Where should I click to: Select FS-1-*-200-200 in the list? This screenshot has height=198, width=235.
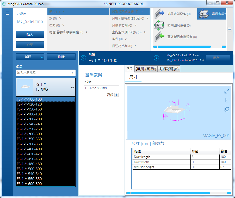pyautogui.click(x=45, y=119)
